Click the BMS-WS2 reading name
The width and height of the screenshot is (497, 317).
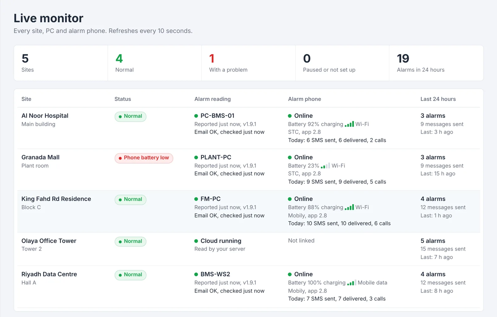point(215,274)
